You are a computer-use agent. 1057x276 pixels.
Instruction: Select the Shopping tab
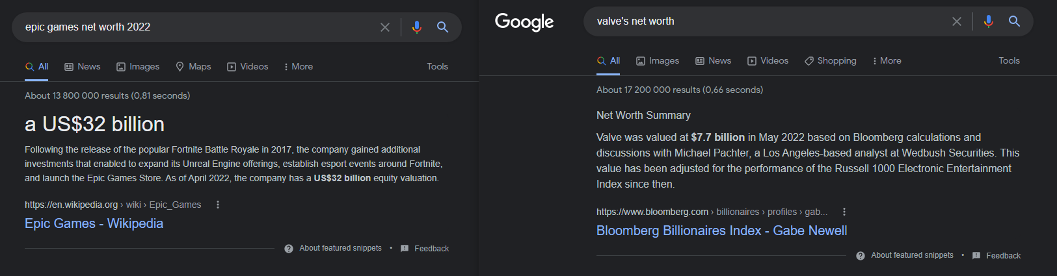click(x=831, y=60)
